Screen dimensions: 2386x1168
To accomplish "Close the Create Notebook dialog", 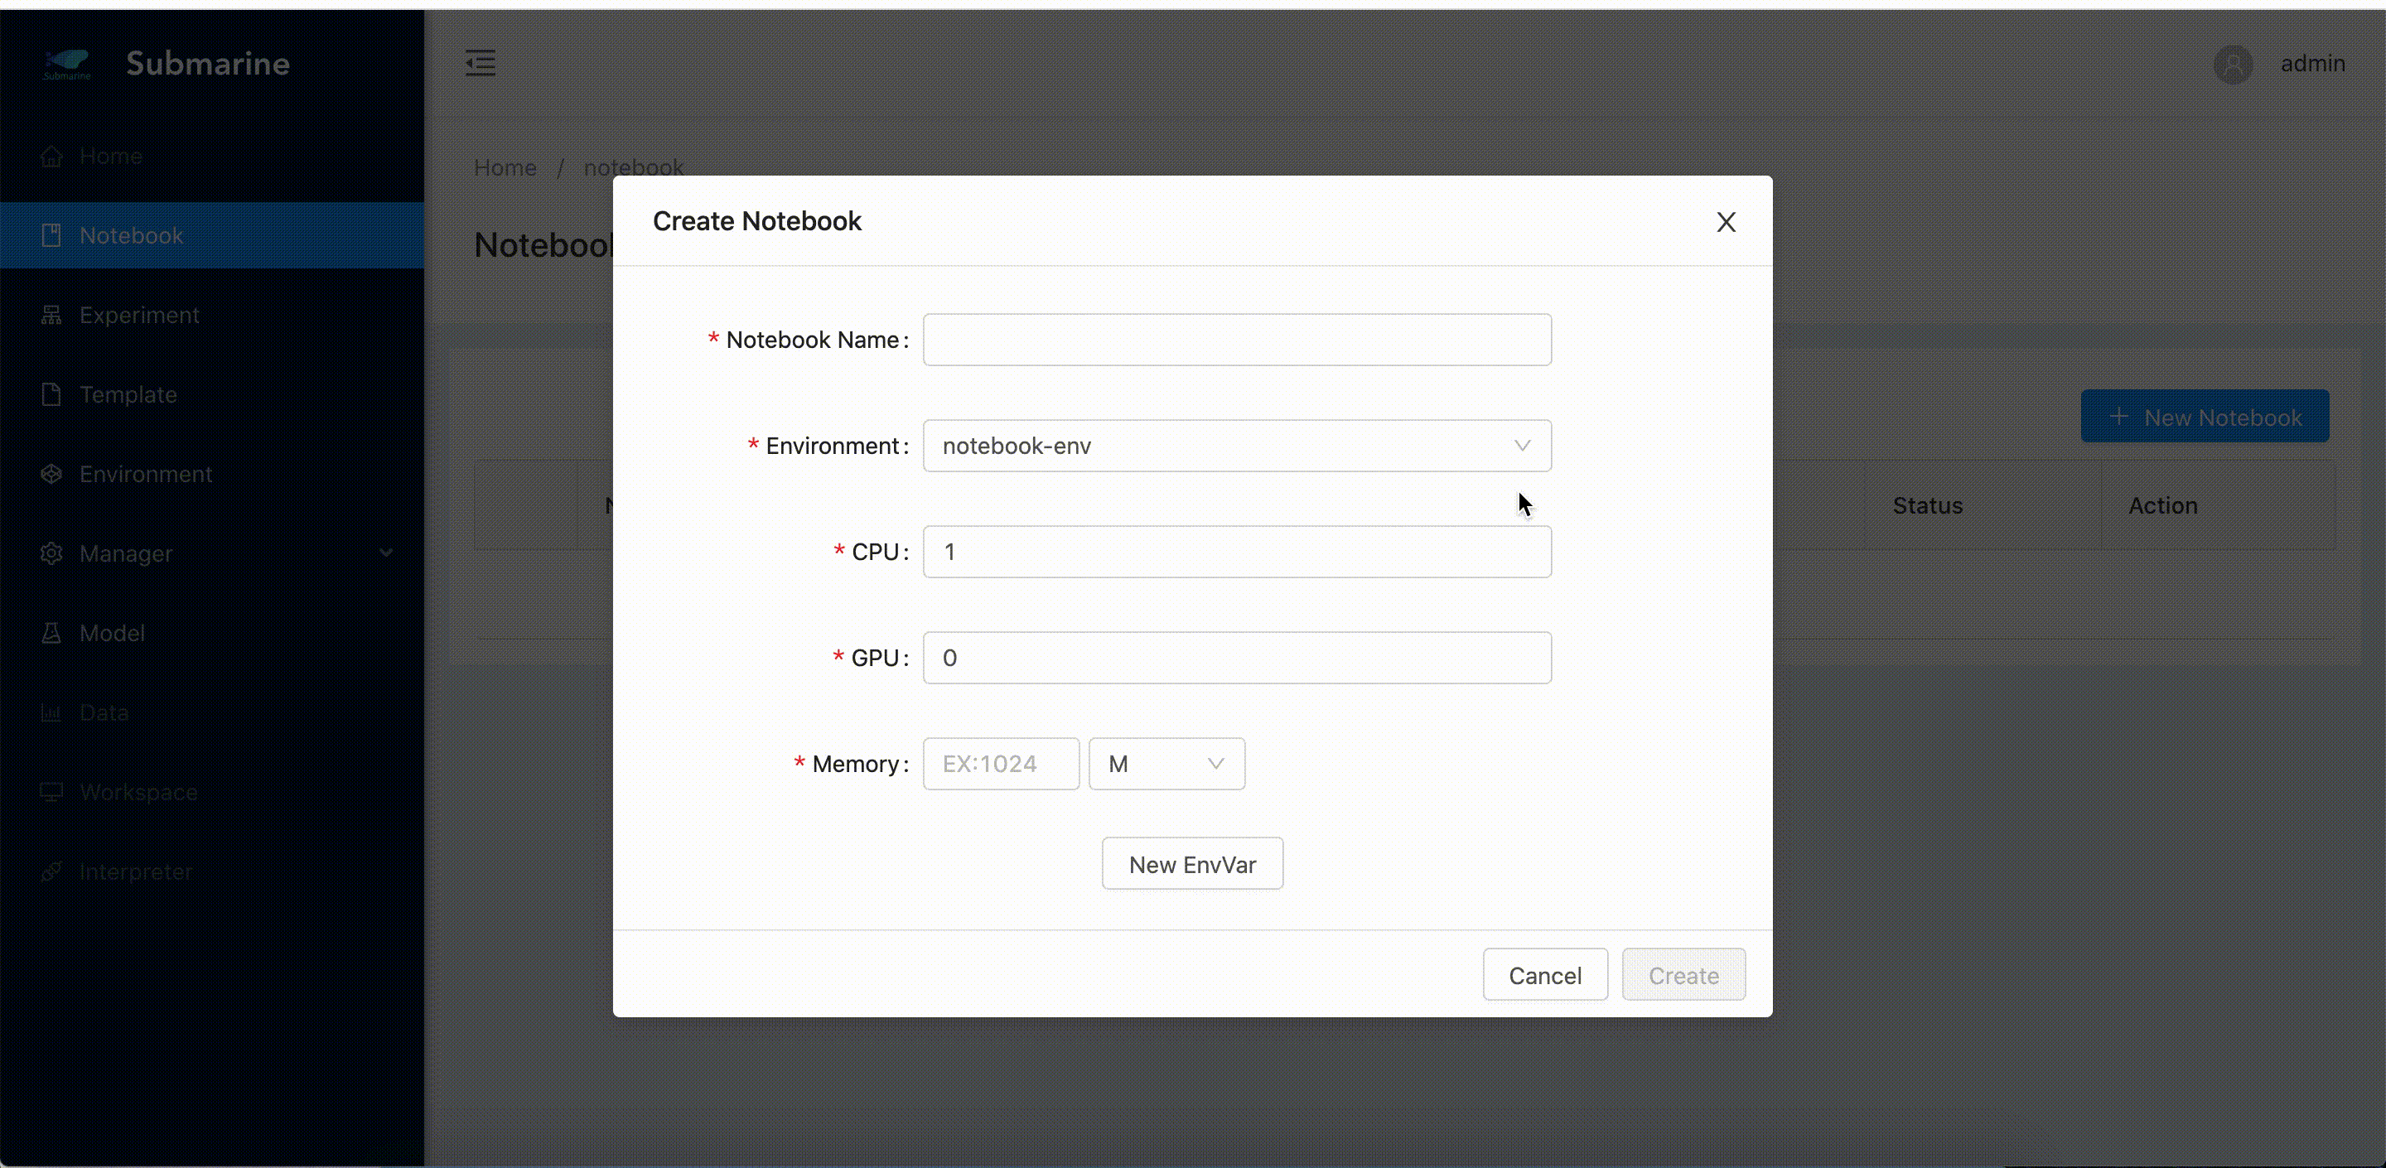I will [1726, 222].
